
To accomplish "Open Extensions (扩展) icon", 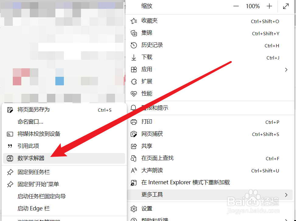I will pyautogui.click(x=134, y=81).
